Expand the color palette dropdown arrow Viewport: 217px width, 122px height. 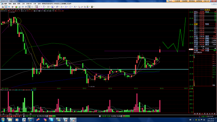click(x=90, y=7)
